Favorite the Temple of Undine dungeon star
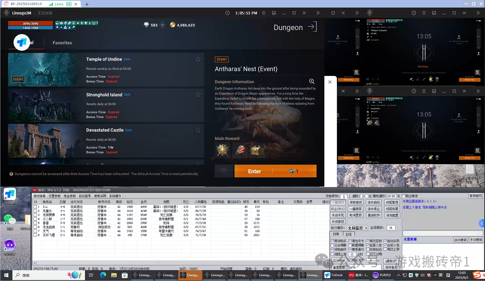Screen dimensions: 485x281 click(198, 59)
